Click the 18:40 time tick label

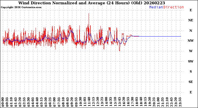point(141,102)
